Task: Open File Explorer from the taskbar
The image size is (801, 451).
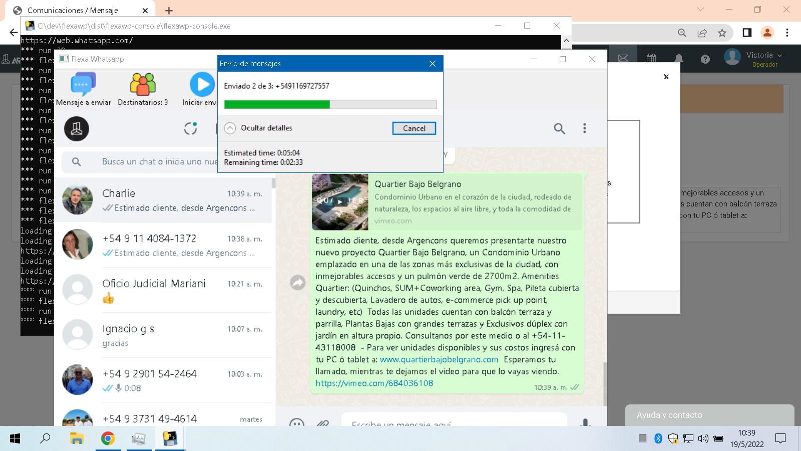Action: (x=77, y=438)
